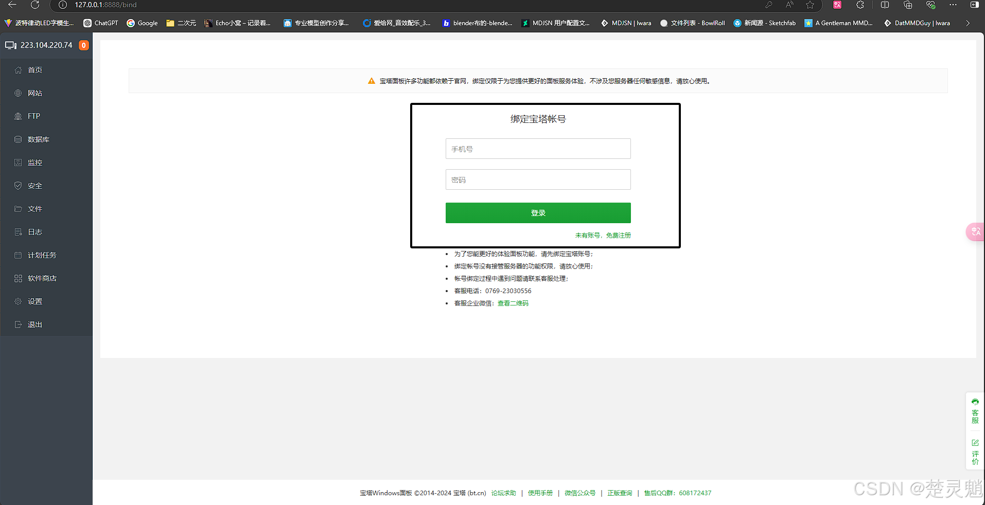The image size is (985, 505).
Task: Open the browser extensions puzzle icon
Action: (860, 5)
